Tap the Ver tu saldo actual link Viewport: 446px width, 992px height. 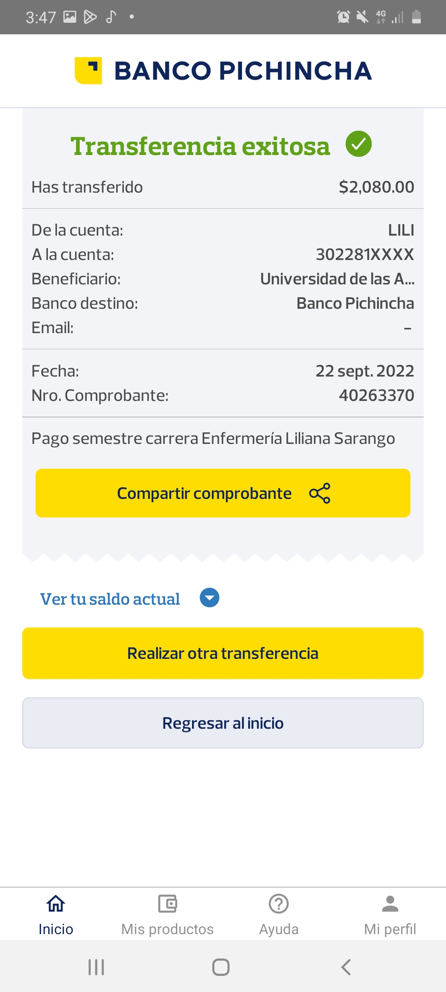click(110, 599)
